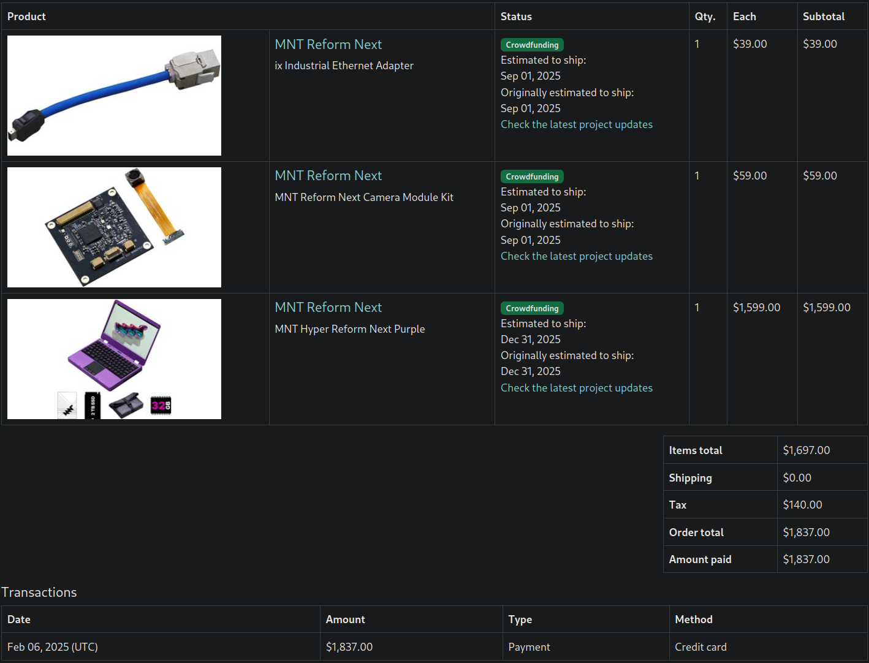This screenshot has height=663, width=869.
Task: Check latest project updates for Ethernet Adapter
Action: [x=576, y=124]
